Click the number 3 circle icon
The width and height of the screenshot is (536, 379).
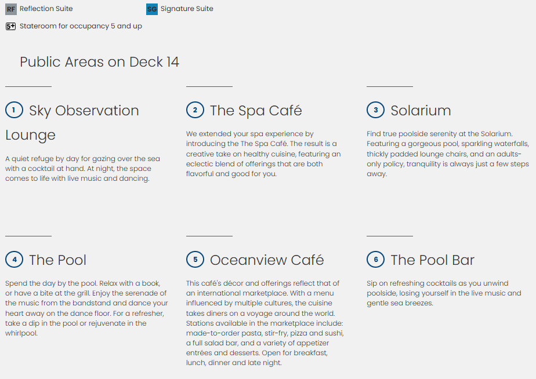375,110
